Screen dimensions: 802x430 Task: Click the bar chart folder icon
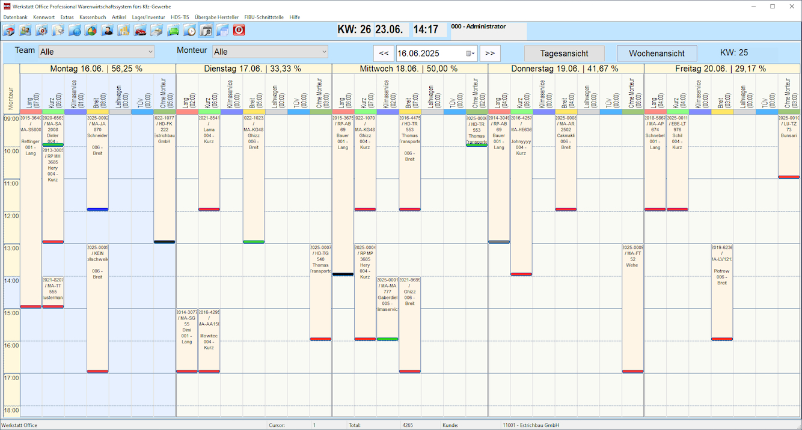click(x=124, y=30)
